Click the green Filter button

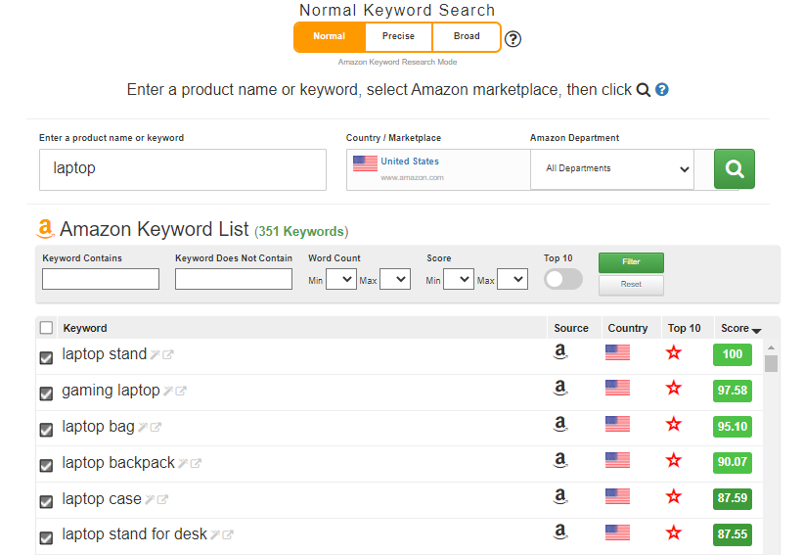coord(631,262)
